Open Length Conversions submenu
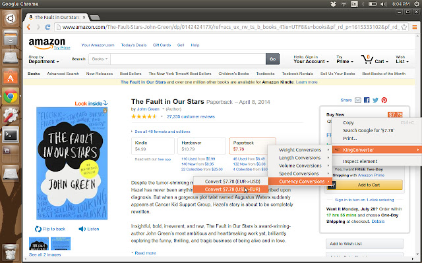The width and height of the screenshot is (422, 263). [300, 158]
